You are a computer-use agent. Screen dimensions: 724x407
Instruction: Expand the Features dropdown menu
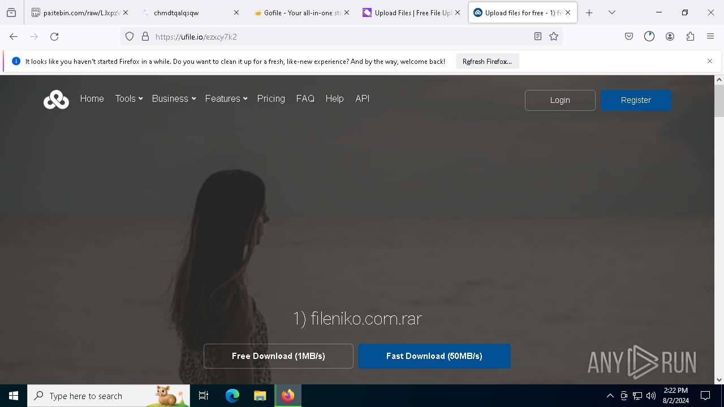pos(226,98)
